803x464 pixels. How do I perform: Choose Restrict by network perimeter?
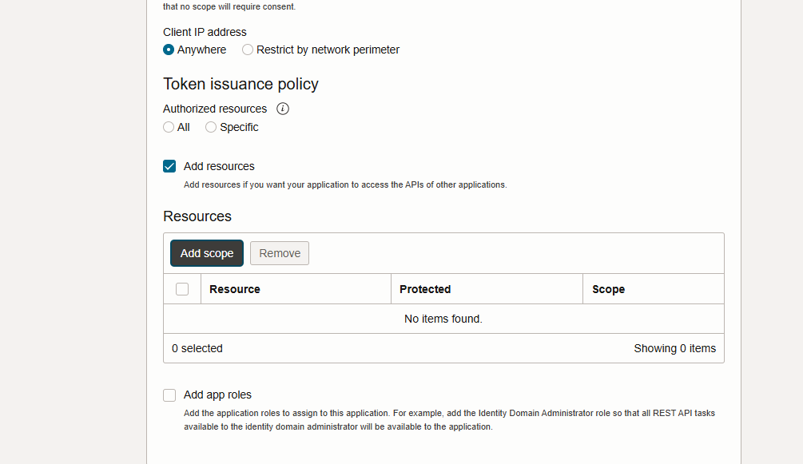coord(248,50)
